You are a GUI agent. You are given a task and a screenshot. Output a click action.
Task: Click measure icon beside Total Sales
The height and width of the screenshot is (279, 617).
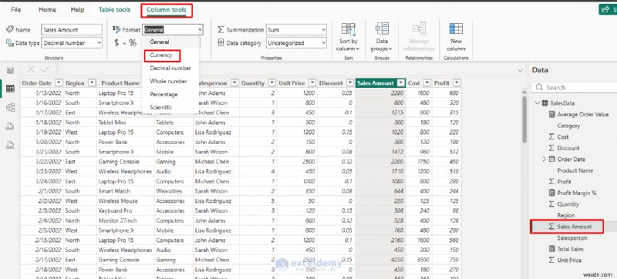(x=551, y=249)
